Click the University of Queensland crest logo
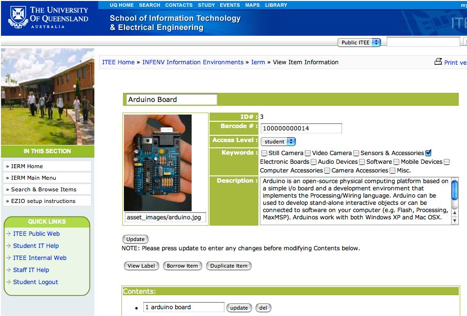This screenshot has width=467, height=316. tap(18, 17)
